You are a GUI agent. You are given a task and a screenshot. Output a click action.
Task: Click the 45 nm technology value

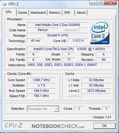35,41
